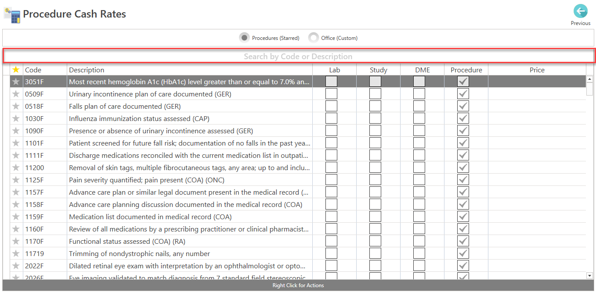The image size is (596, 292).
Task: Click the DME column header
Action: 423,70
